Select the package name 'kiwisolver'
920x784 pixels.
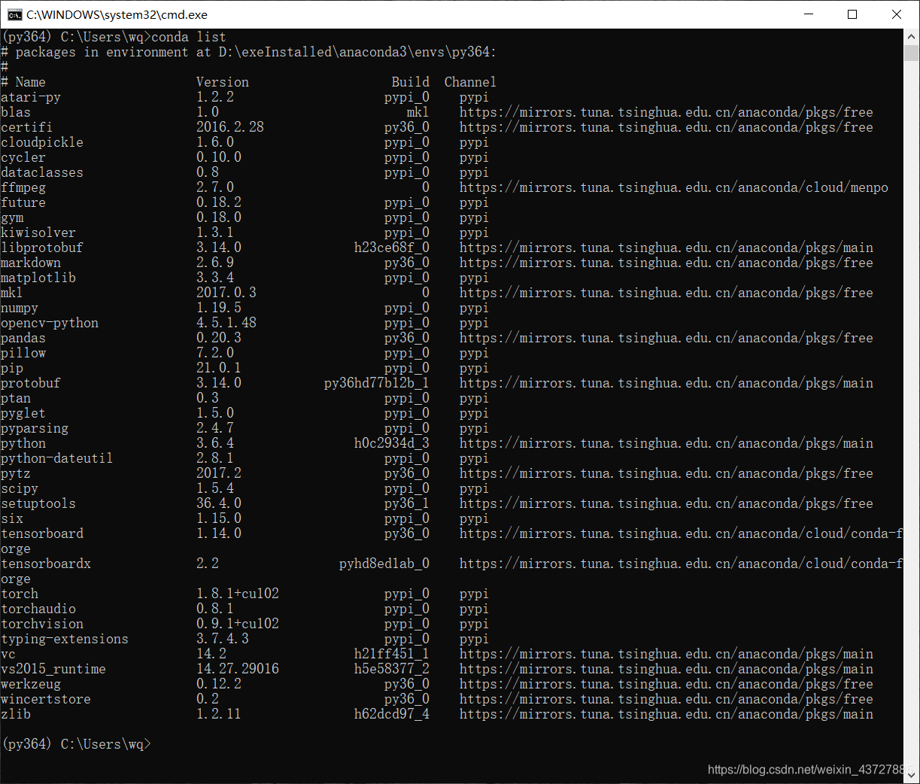coord(38,232)
